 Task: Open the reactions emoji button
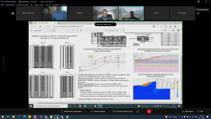138,111
